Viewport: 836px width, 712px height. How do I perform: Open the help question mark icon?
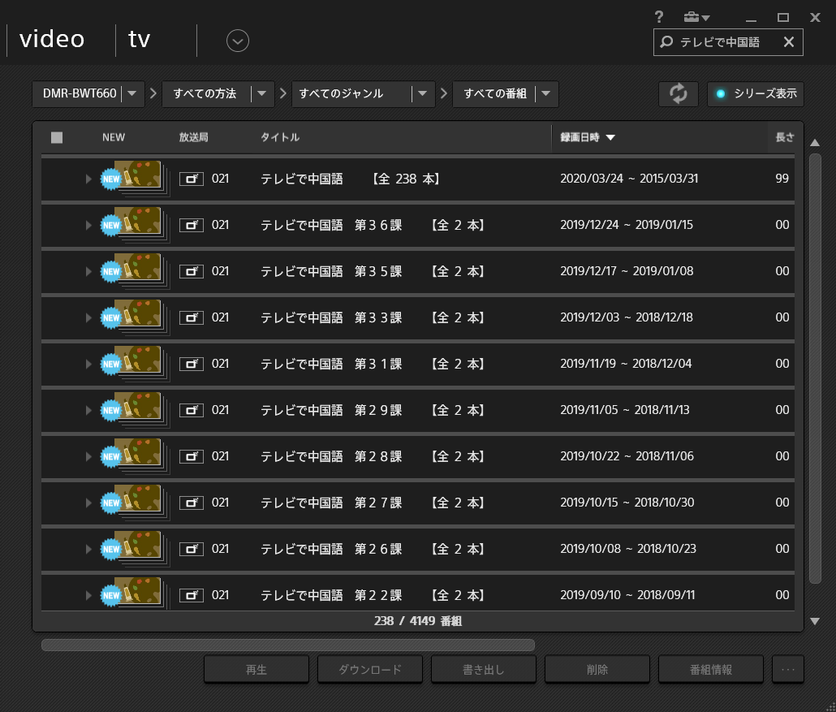tap(659, 17)
